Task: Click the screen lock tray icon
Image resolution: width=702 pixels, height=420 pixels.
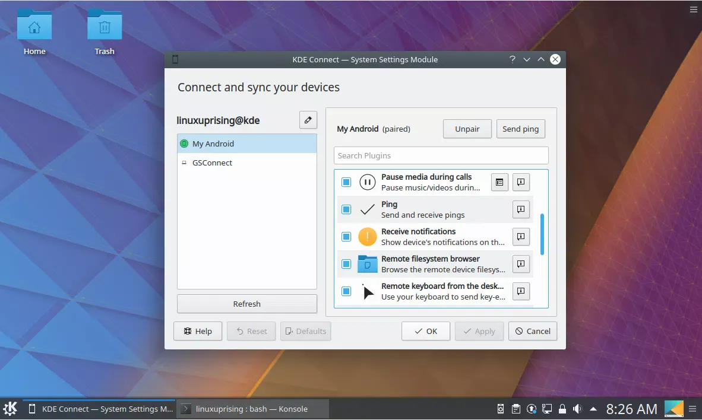Action: [562, 409]
